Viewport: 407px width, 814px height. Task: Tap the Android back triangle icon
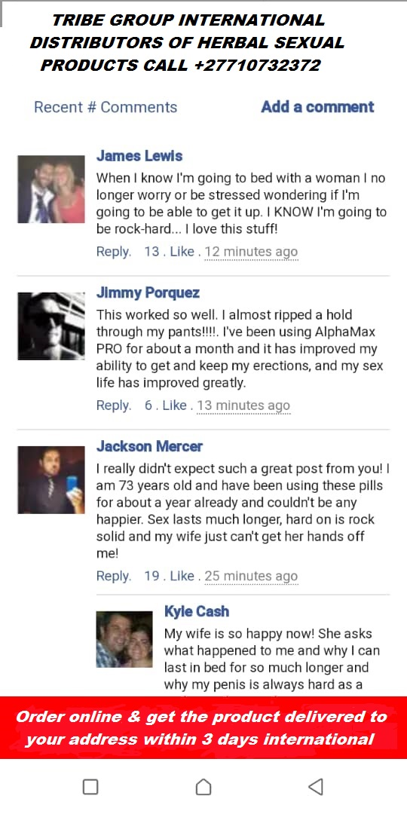pyautogui.click(x=316, y=786)
